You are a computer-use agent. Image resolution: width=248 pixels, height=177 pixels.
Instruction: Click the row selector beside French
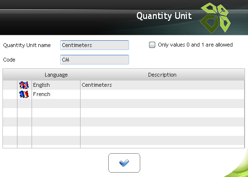click(x=10, y=94)
